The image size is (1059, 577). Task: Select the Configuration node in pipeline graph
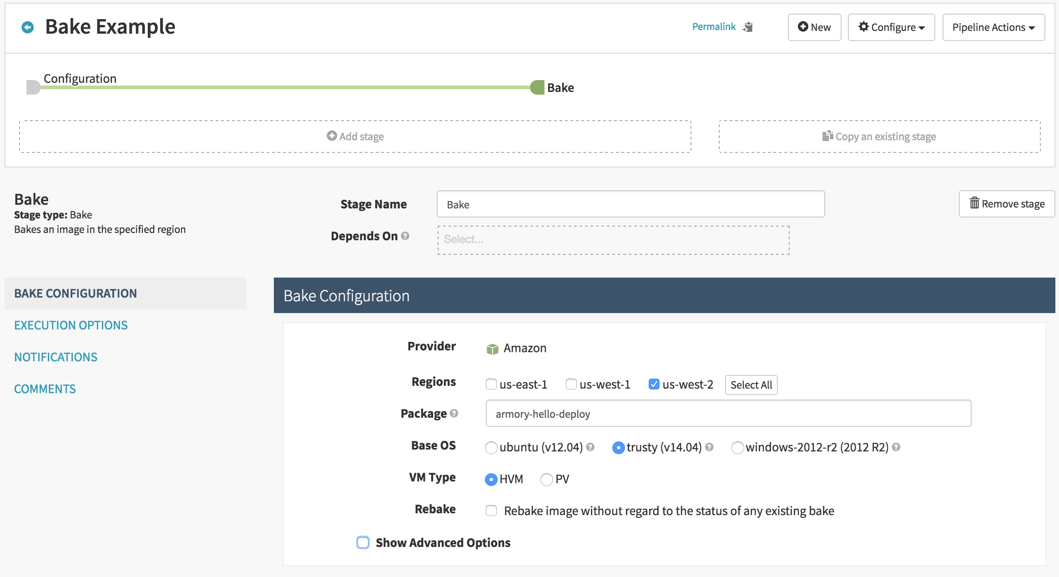click(x=34, y=87)
